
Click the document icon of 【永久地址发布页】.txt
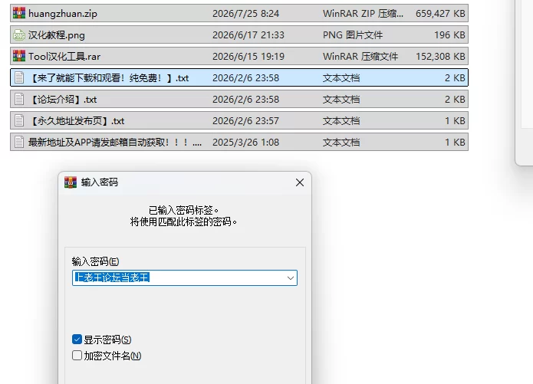19,120
